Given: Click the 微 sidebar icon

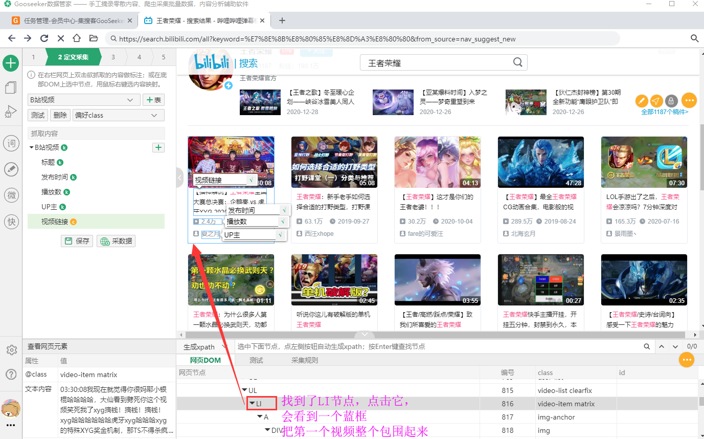Looking at the screenshot, I should click(11, 195).
